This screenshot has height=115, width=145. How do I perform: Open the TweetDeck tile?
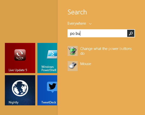pyautogui.click(x=47, y=90)
